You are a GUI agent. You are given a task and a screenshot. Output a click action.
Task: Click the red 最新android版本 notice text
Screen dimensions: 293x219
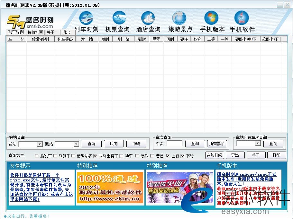click(x=248, y=196)
